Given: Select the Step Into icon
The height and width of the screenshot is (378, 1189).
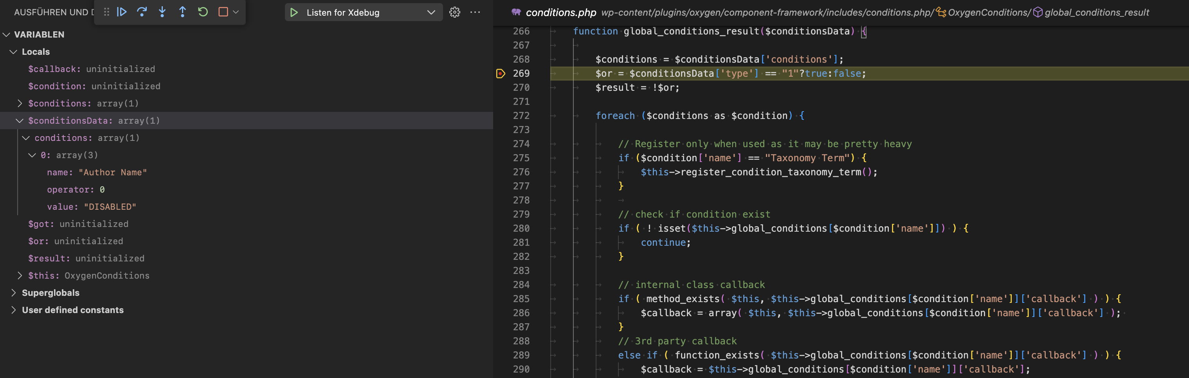Looking at the screenshot, I should click(x=162, y=13).
